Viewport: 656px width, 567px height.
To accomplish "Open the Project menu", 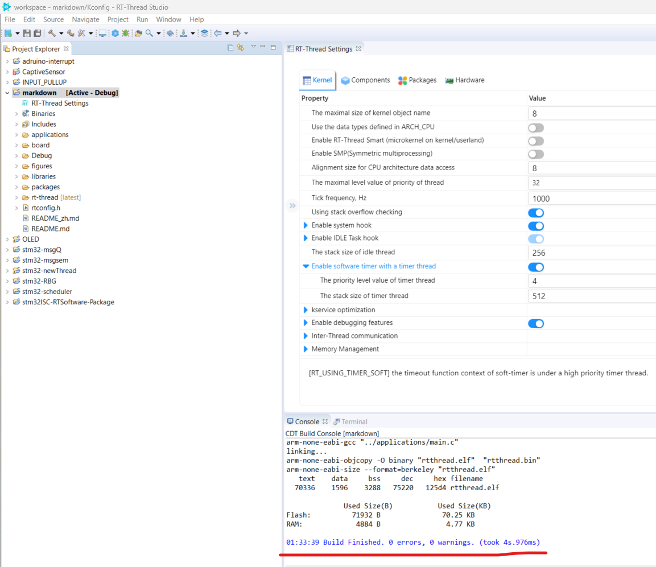I will click(118, 19).
